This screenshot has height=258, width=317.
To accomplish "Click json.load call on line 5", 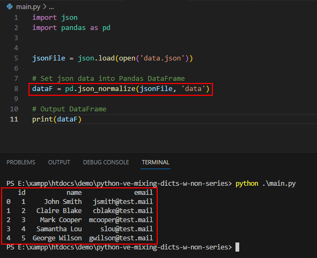I will coord(96,58).
